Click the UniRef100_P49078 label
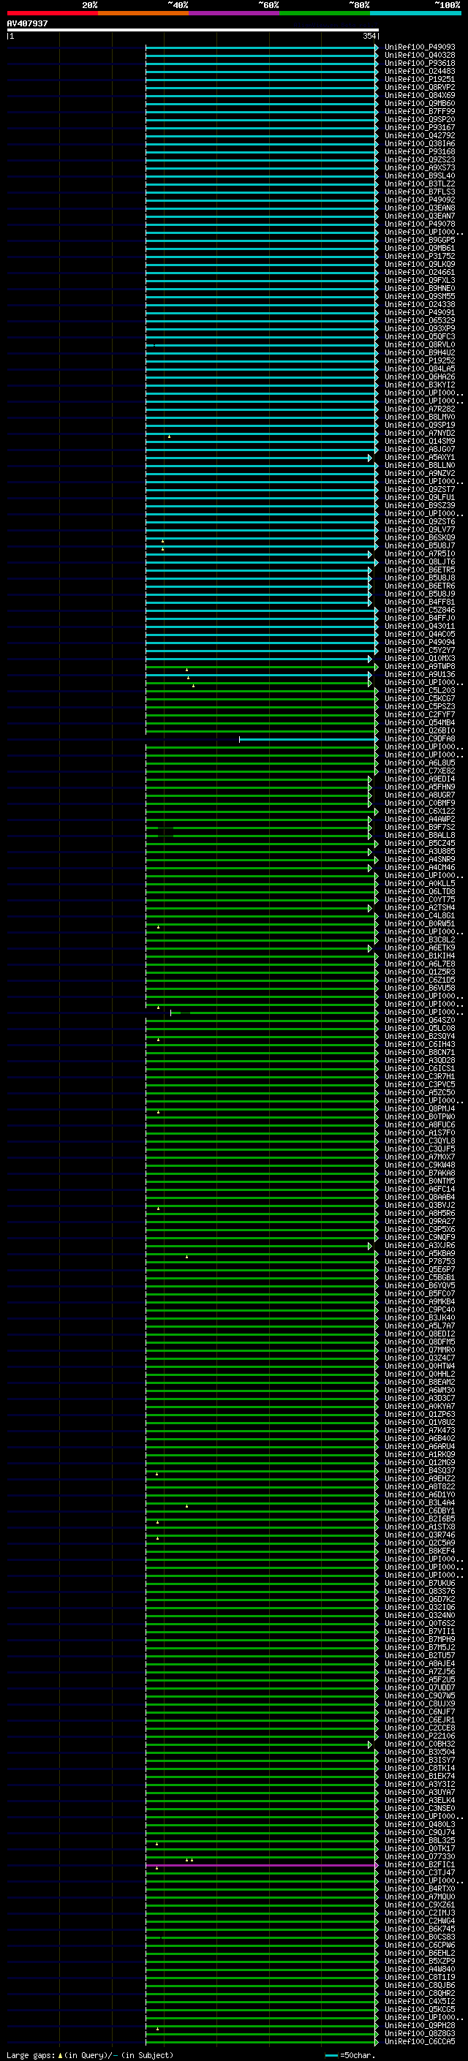This screenshot has width=468, height=2061. click(420, 224)
